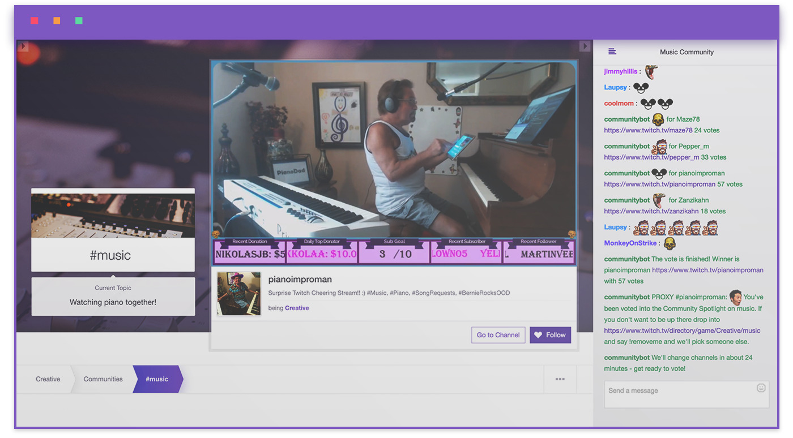Click coolmom username in chat
The image size is (793, 438).
(x=619, y=103)
